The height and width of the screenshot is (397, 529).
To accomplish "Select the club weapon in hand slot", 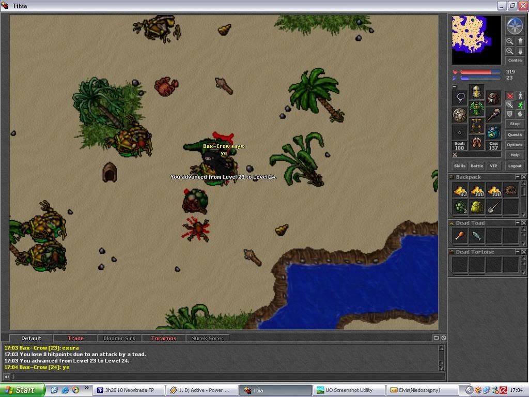I will [493, 115].
